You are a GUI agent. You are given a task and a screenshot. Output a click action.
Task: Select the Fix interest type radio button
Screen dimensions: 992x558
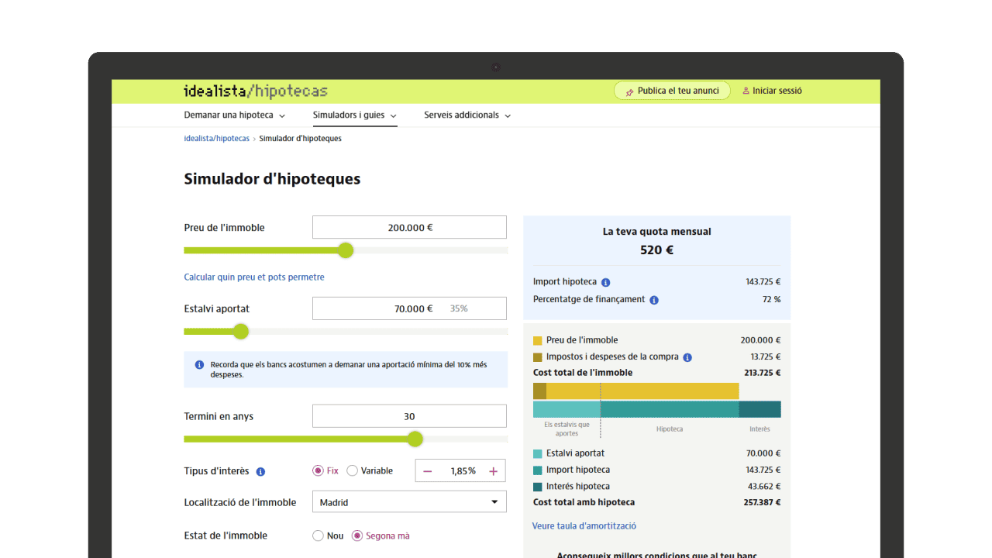318,470
